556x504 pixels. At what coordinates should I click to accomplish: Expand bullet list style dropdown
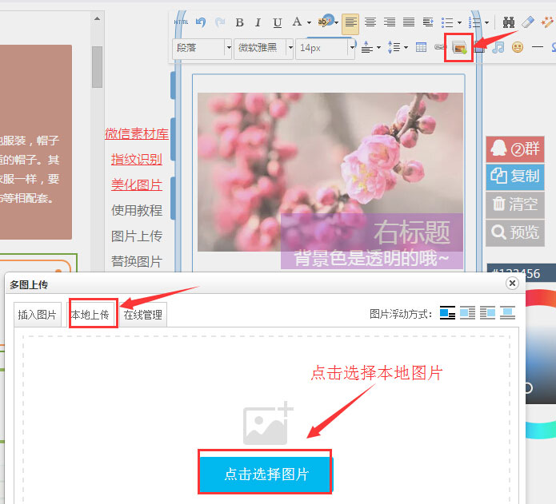click(459, 22)
